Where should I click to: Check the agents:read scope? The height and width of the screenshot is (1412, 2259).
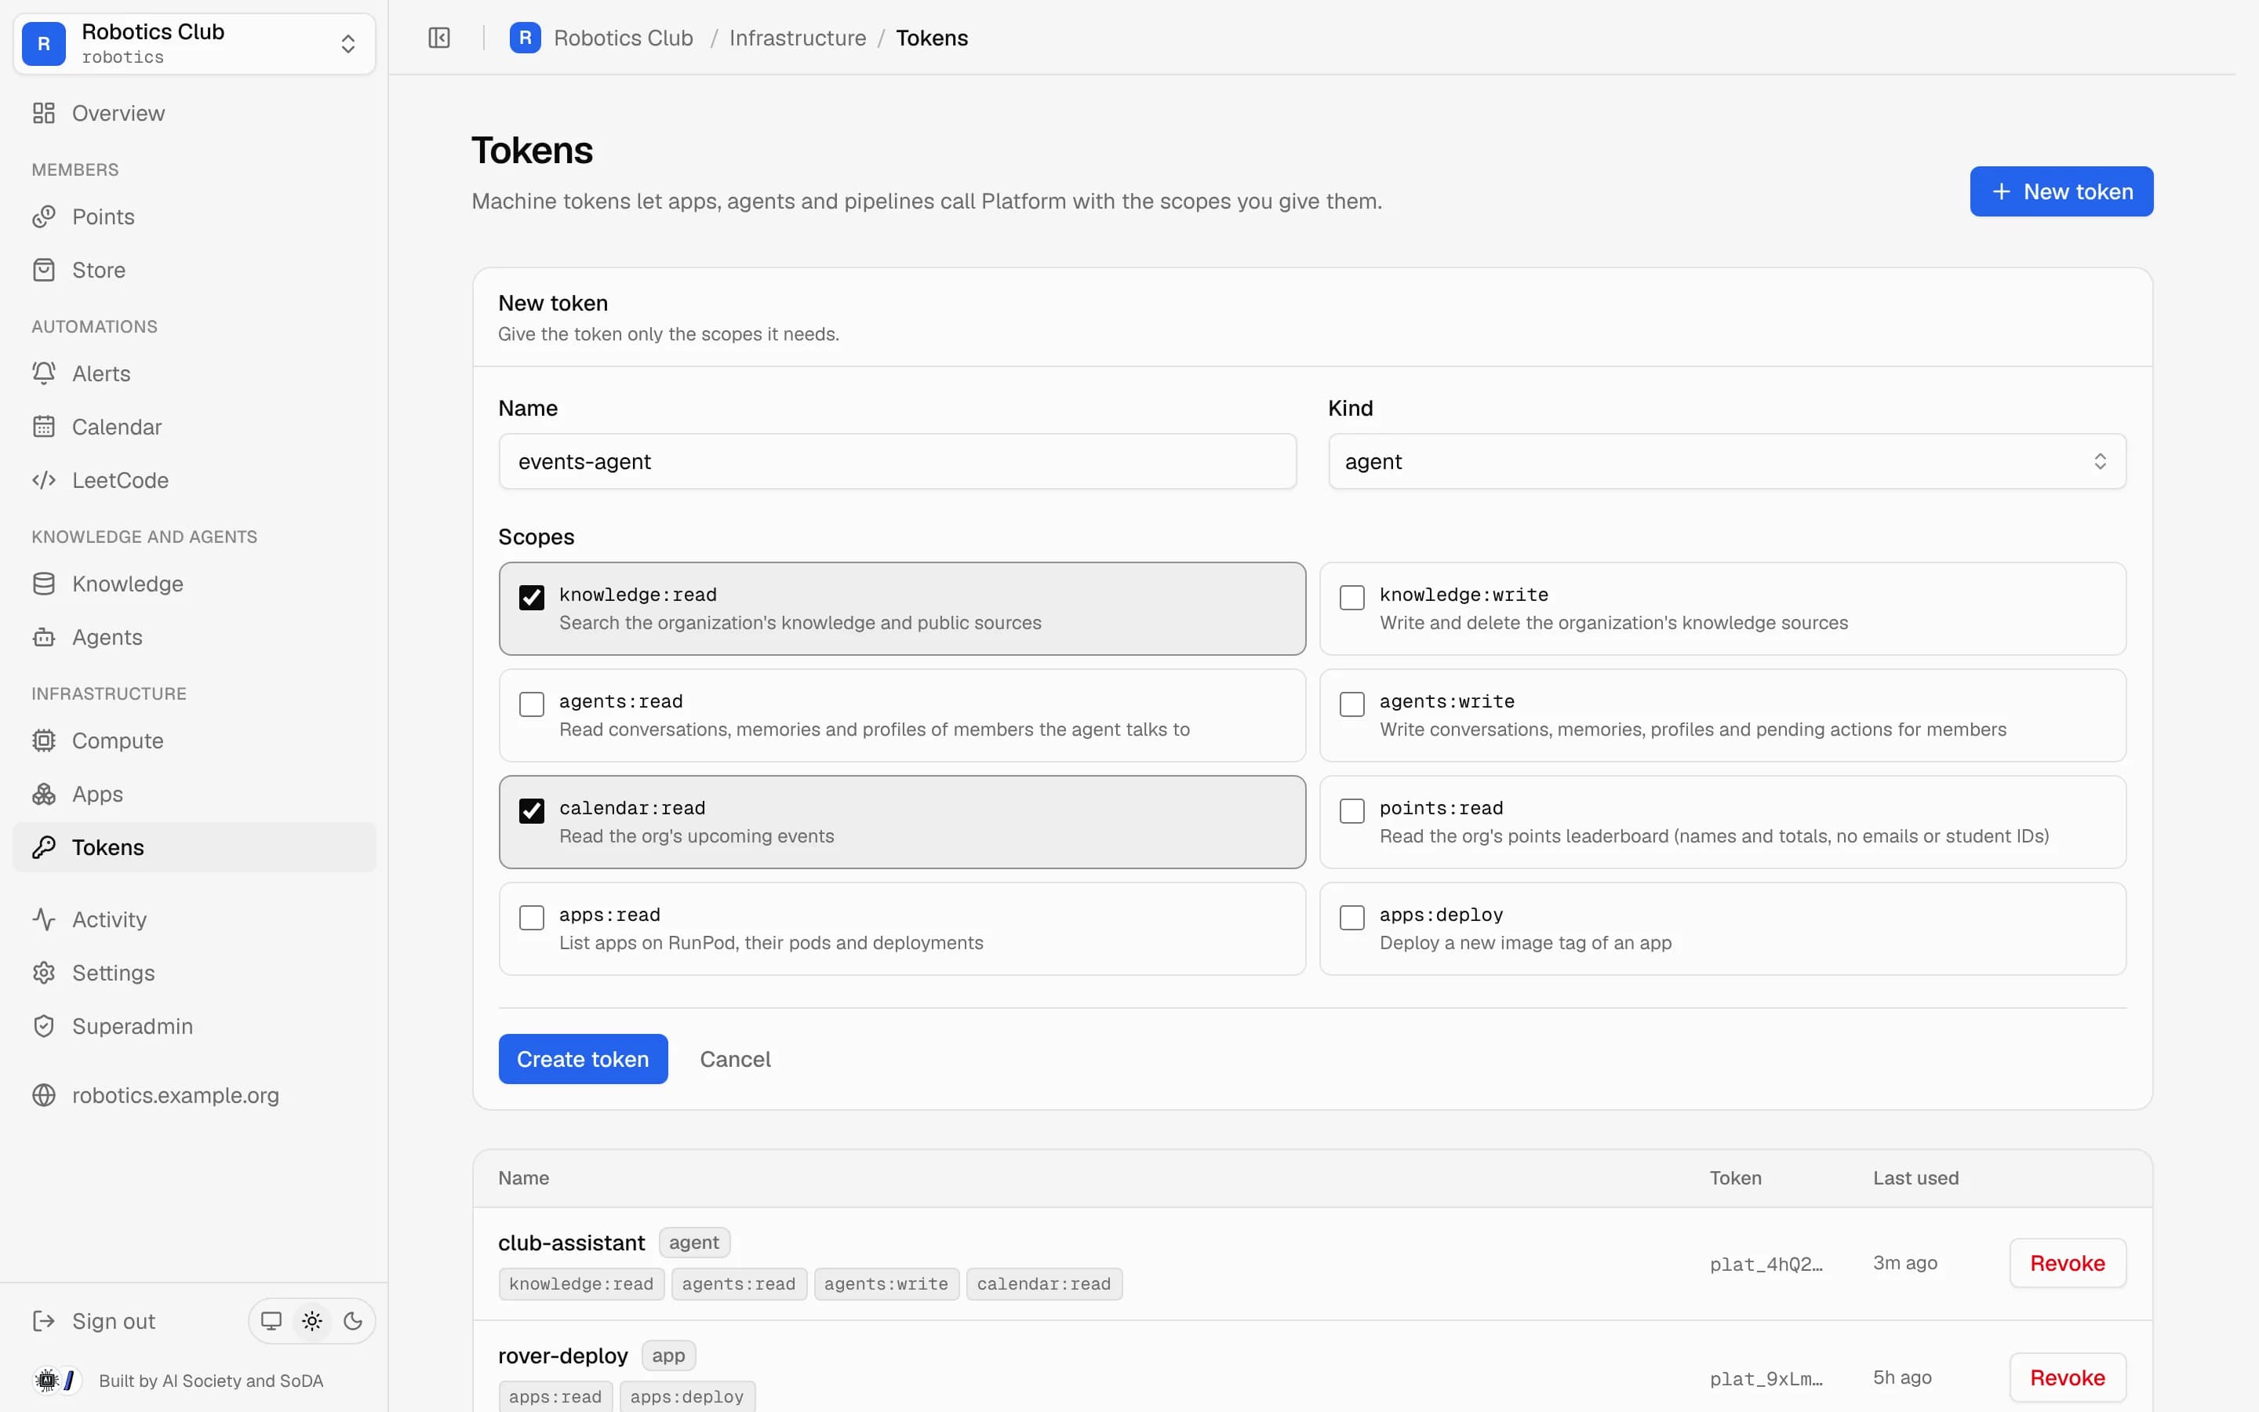pos(531,704)
